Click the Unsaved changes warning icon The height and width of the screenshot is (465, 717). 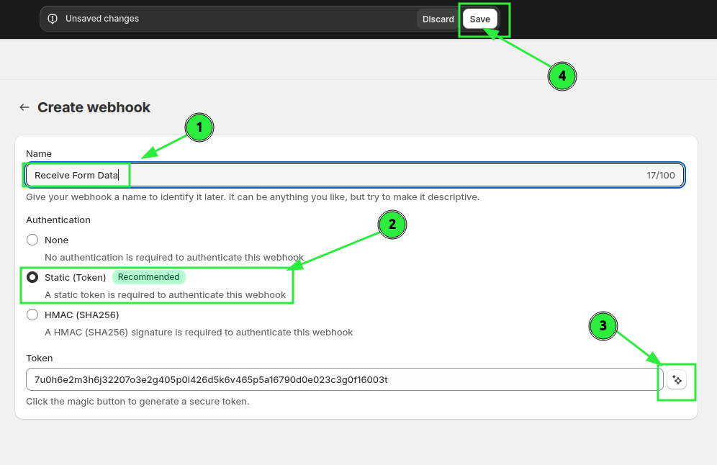[53, 19]
